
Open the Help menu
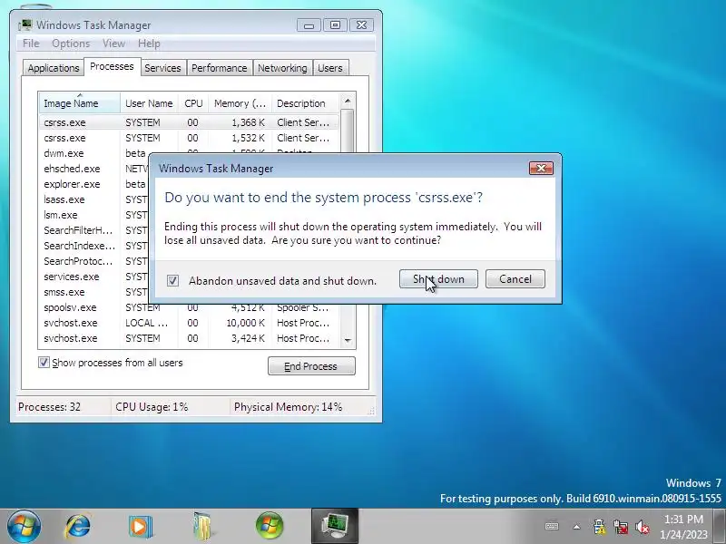tap(149, 44)
